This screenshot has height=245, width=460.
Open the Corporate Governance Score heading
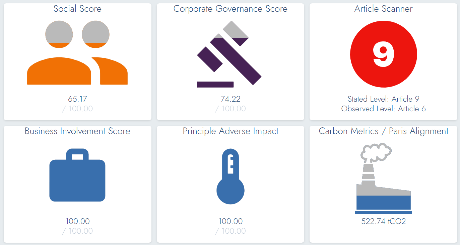click(231, 9)
